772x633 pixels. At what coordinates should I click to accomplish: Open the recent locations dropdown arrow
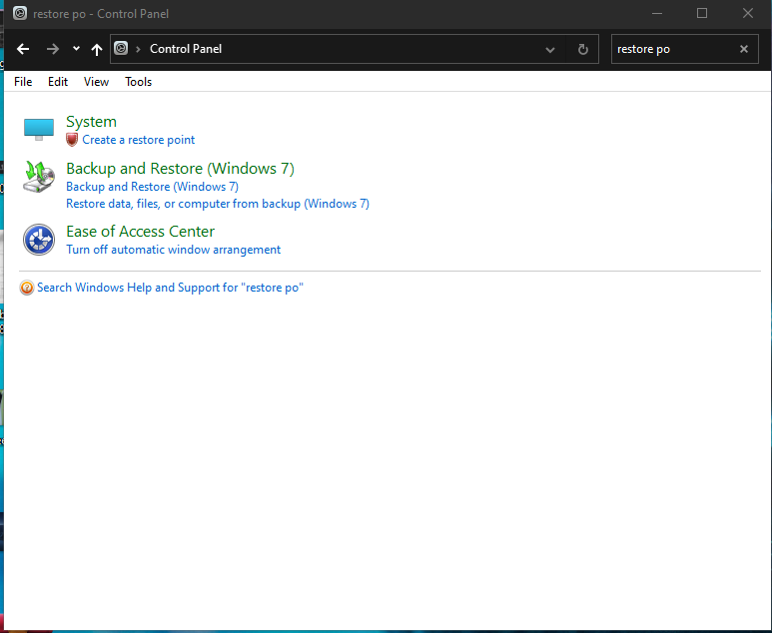pyautogui.click(x=76, y=49)
